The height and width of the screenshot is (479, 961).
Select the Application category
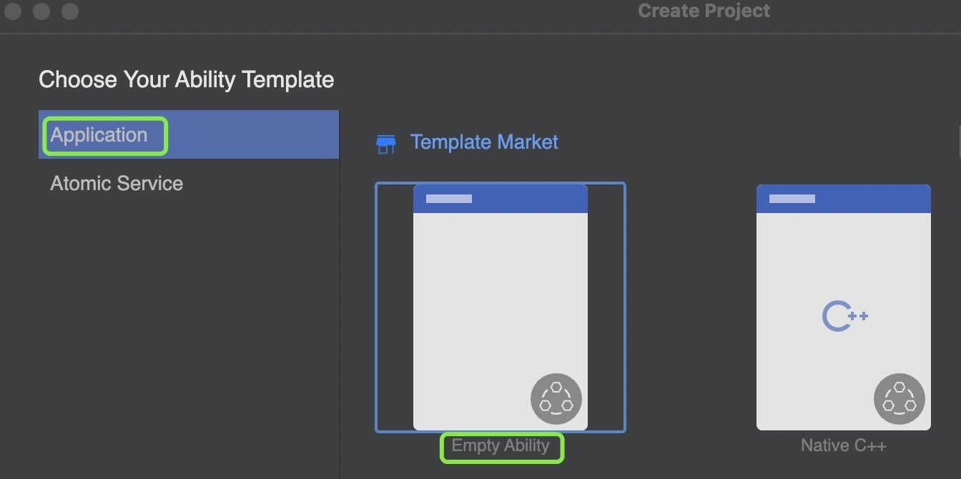point(99,135)
